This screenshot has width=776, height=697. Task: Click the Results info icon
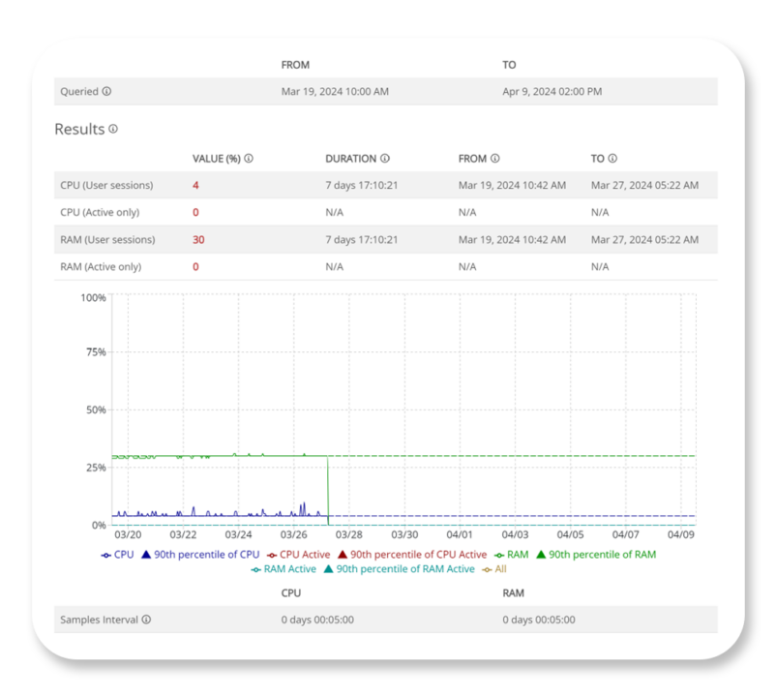[114, 129]
